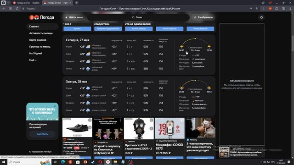Screen dimensions: 294x165
Task: Click the Windows taskbar Поиск box
Action: [29, 162]
